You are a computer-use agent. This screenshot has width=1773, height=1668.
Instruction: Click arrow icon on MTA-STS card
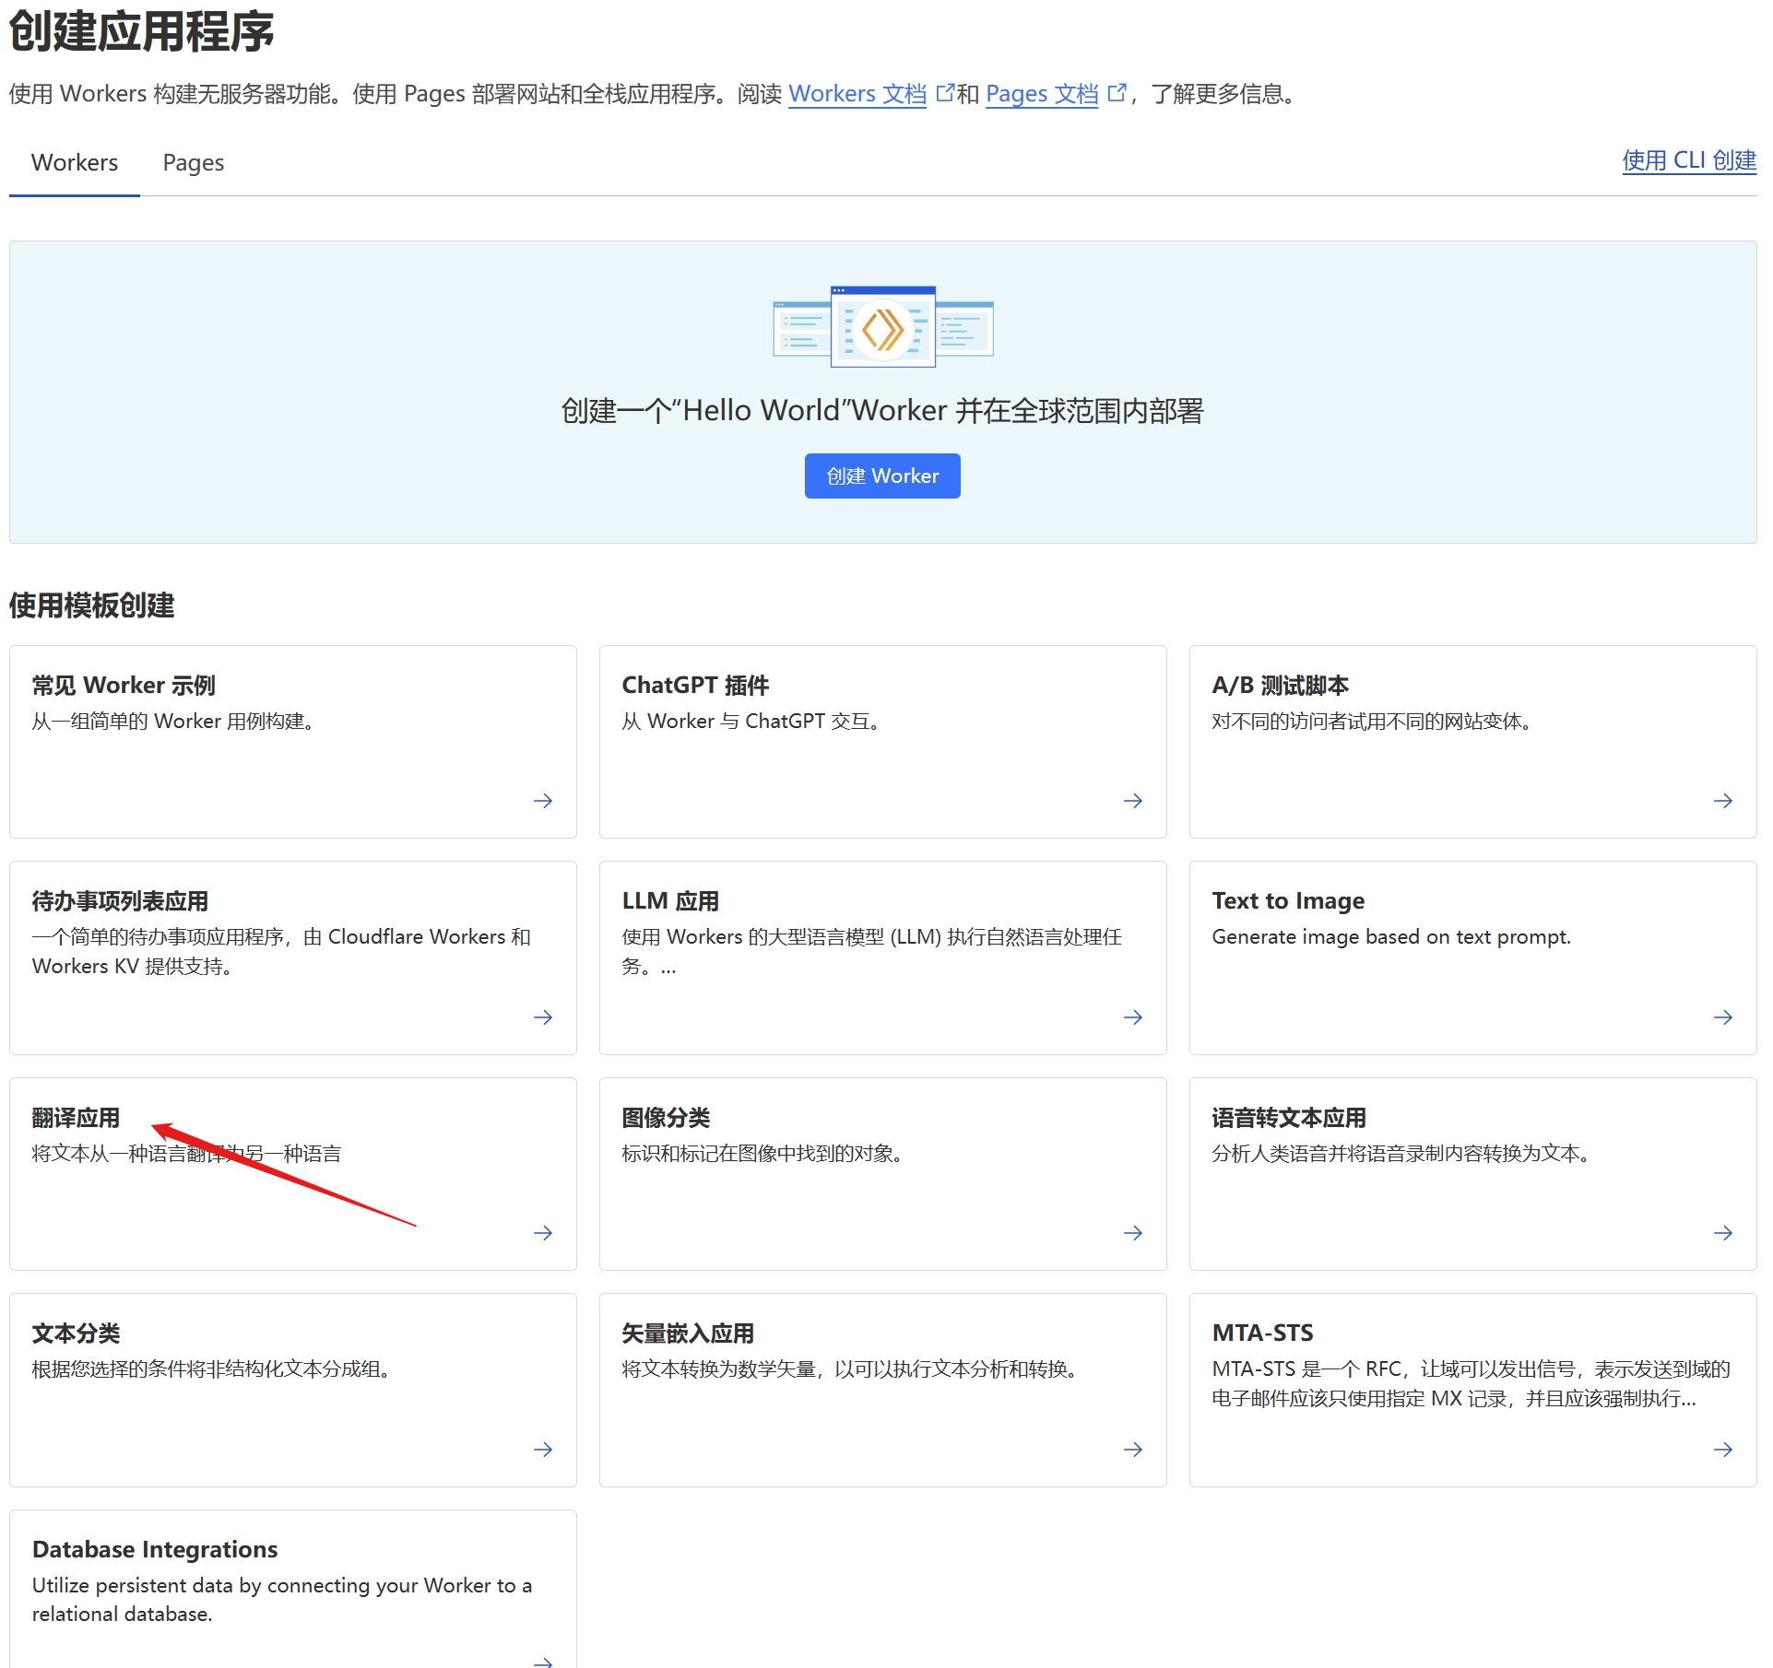1723,1450
